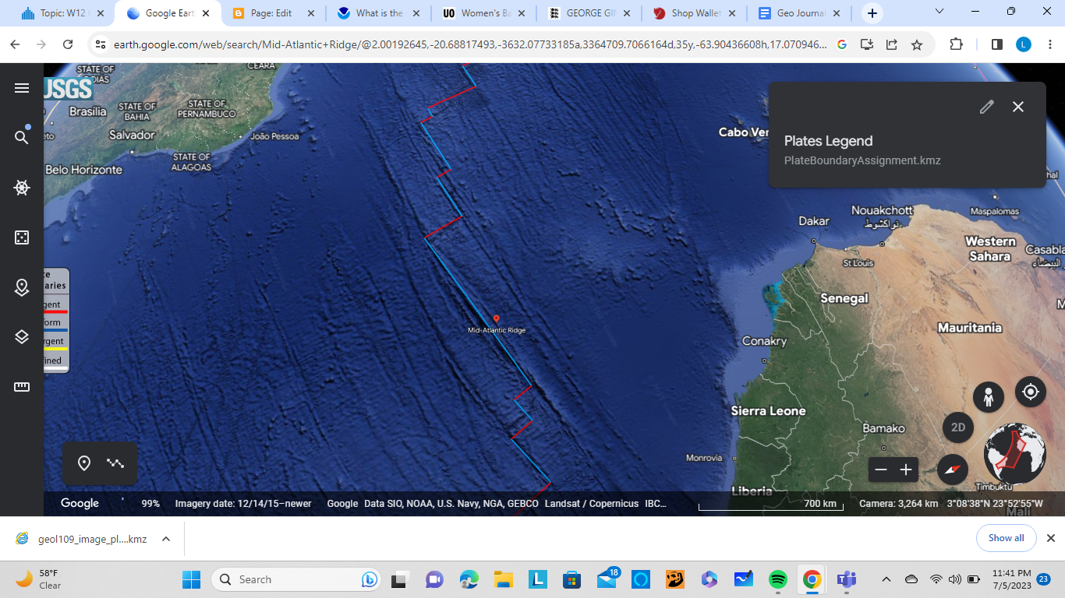Switch to the Page: Edit tab
The image size is (1065, 598).
[273, 13]
